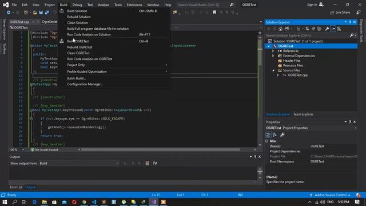Screen dimensions: 366x206
Task: Click the Save All toolbar icon
Action: pos(47,13)
